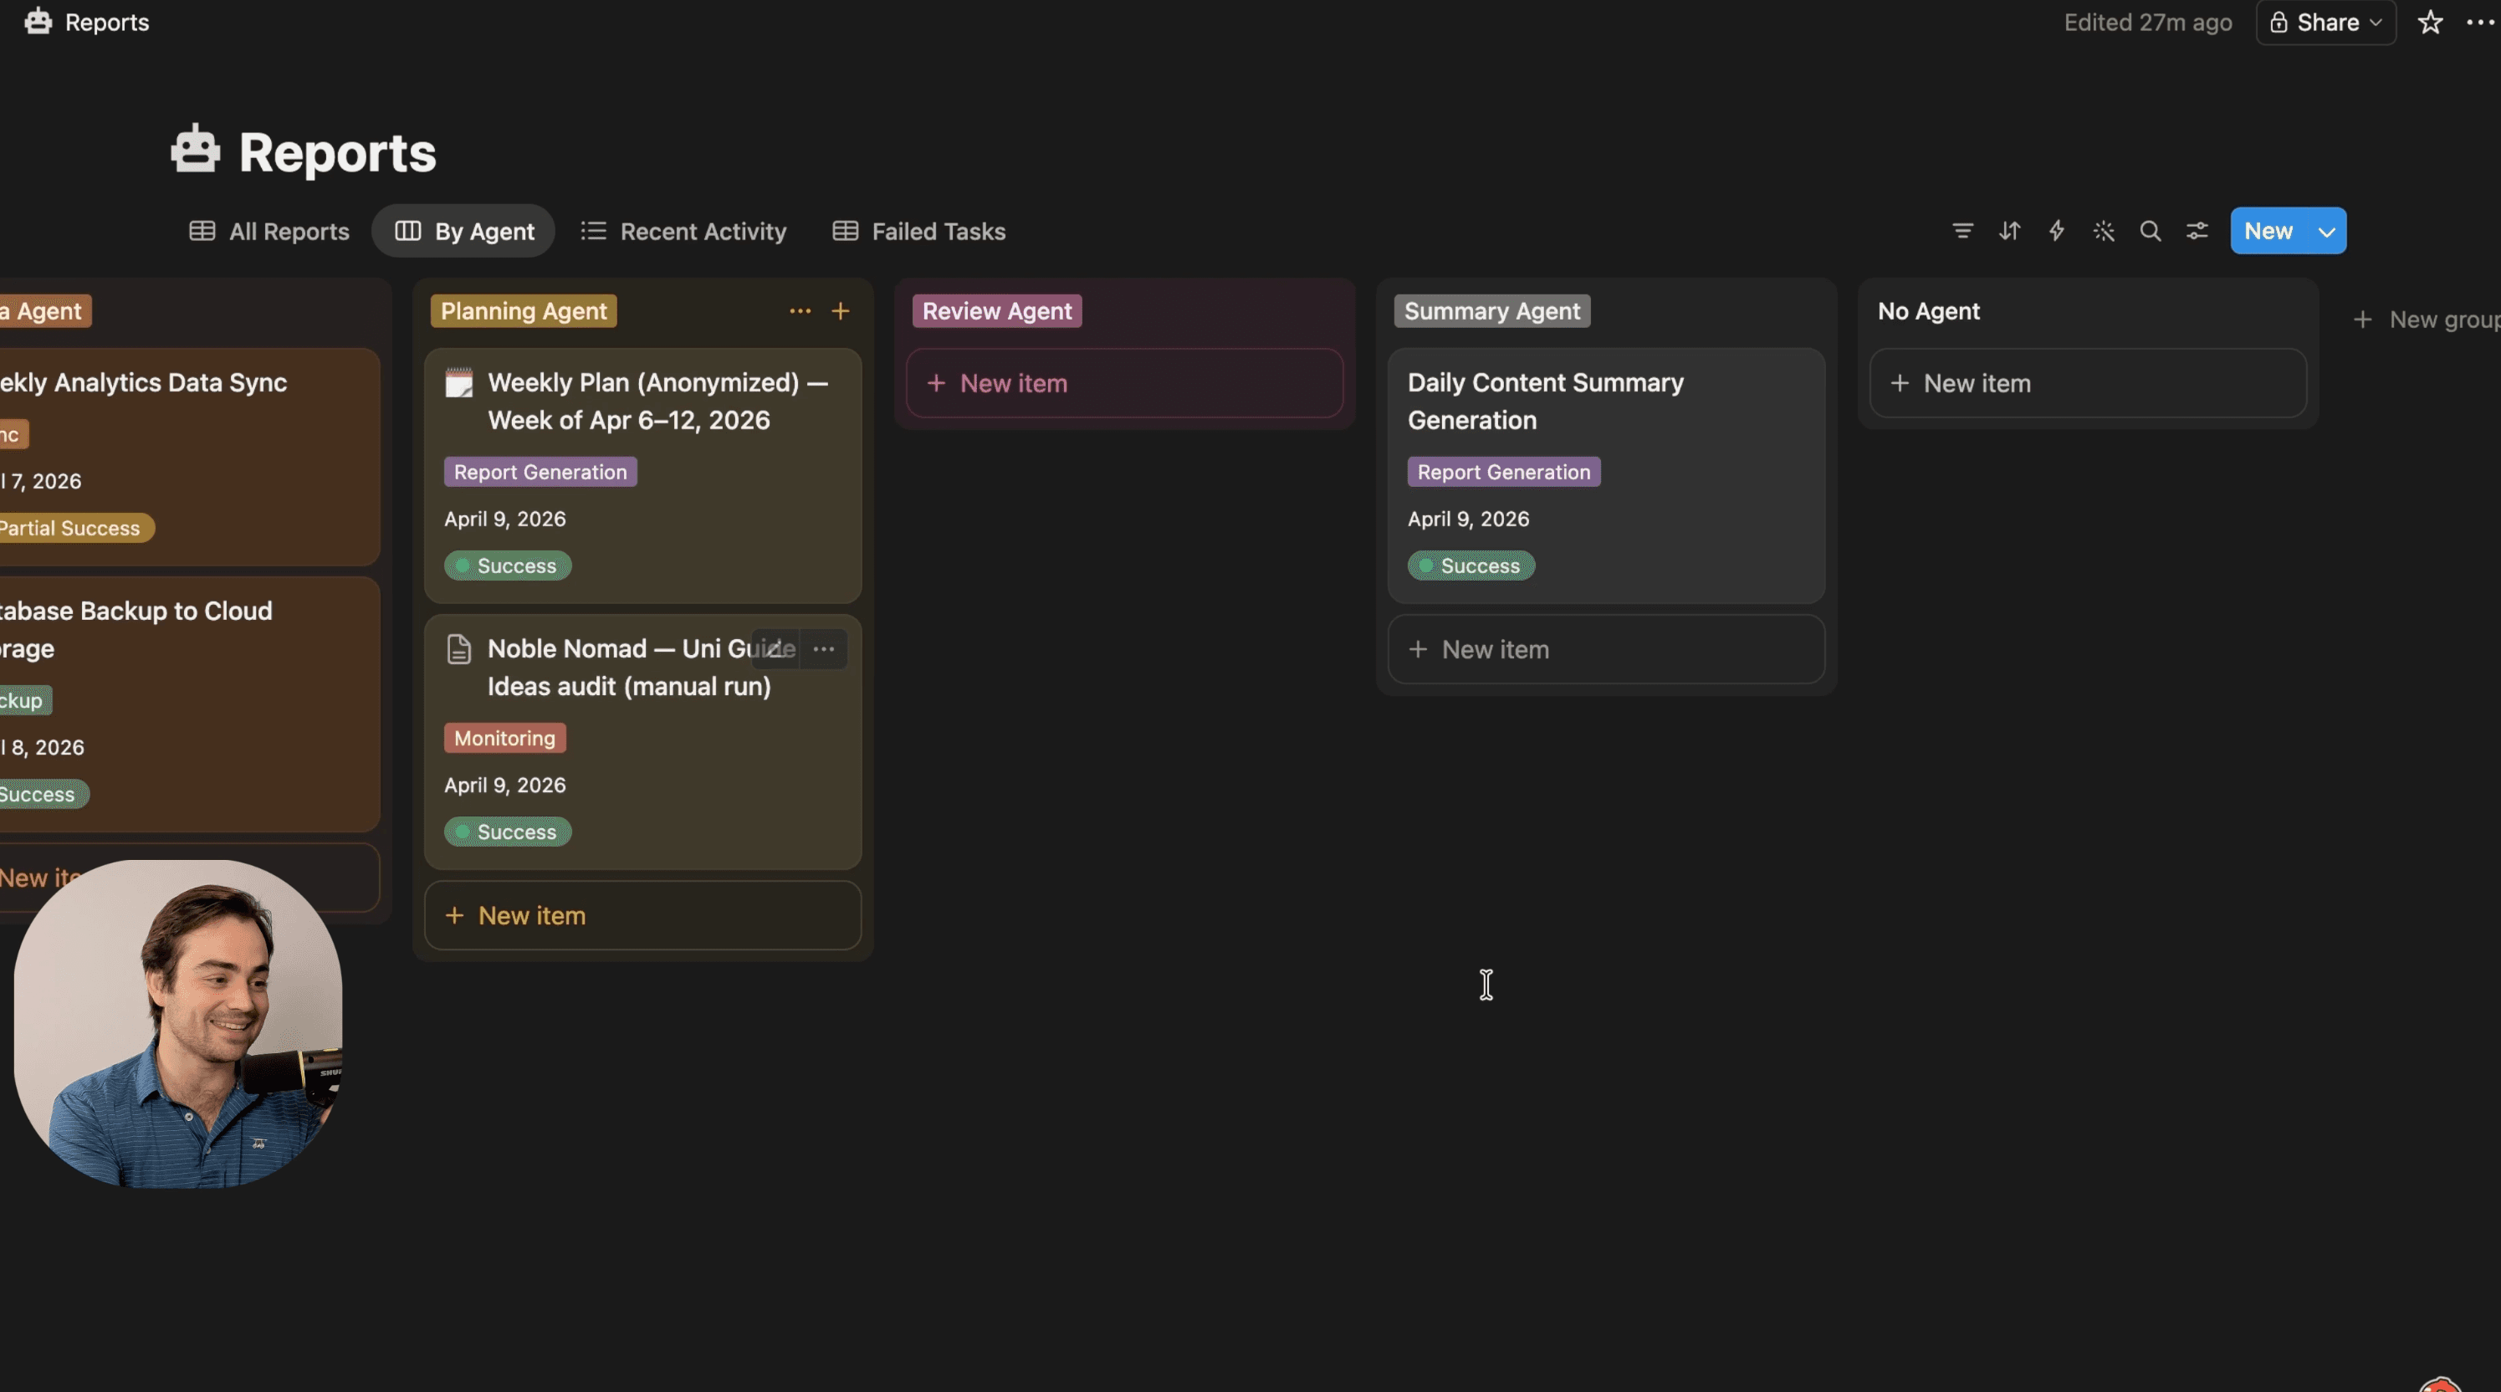Open the Noble Nomad card options menu
The height and width of the screenshot is (1392, 2501).
coord(823,648)
